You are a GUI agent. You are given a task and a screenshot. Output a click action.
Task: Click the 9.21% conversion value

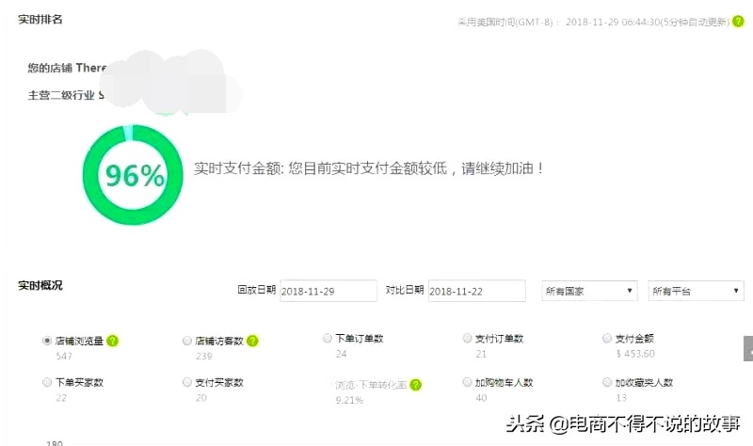[x=349, y=401]
